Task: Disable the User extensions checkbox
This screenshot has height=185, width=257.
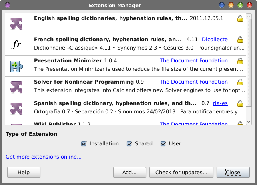Action: click(x=163, y=144)
